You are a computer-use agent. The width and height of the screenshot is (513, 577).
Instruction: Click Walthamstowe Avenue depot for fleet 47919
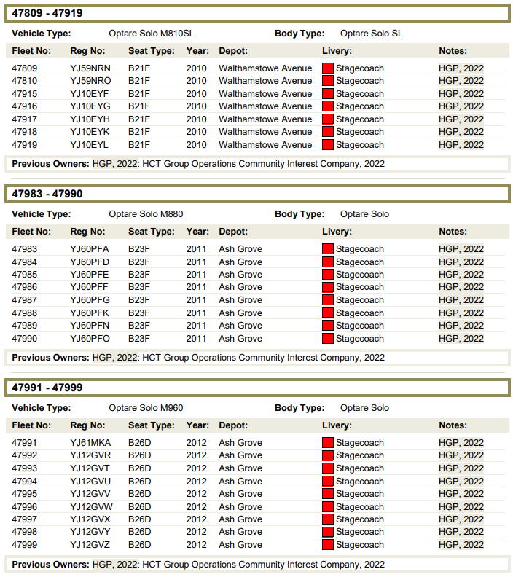click(265, 145)
